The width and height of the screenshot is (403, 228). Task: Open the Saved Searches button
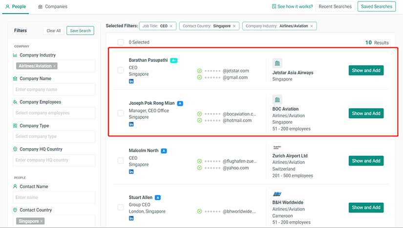click(x=376, y=7)
